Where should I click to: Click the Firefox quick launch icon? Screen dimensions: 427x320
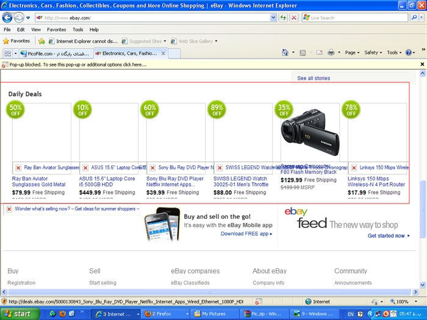[x=63, y=314]
